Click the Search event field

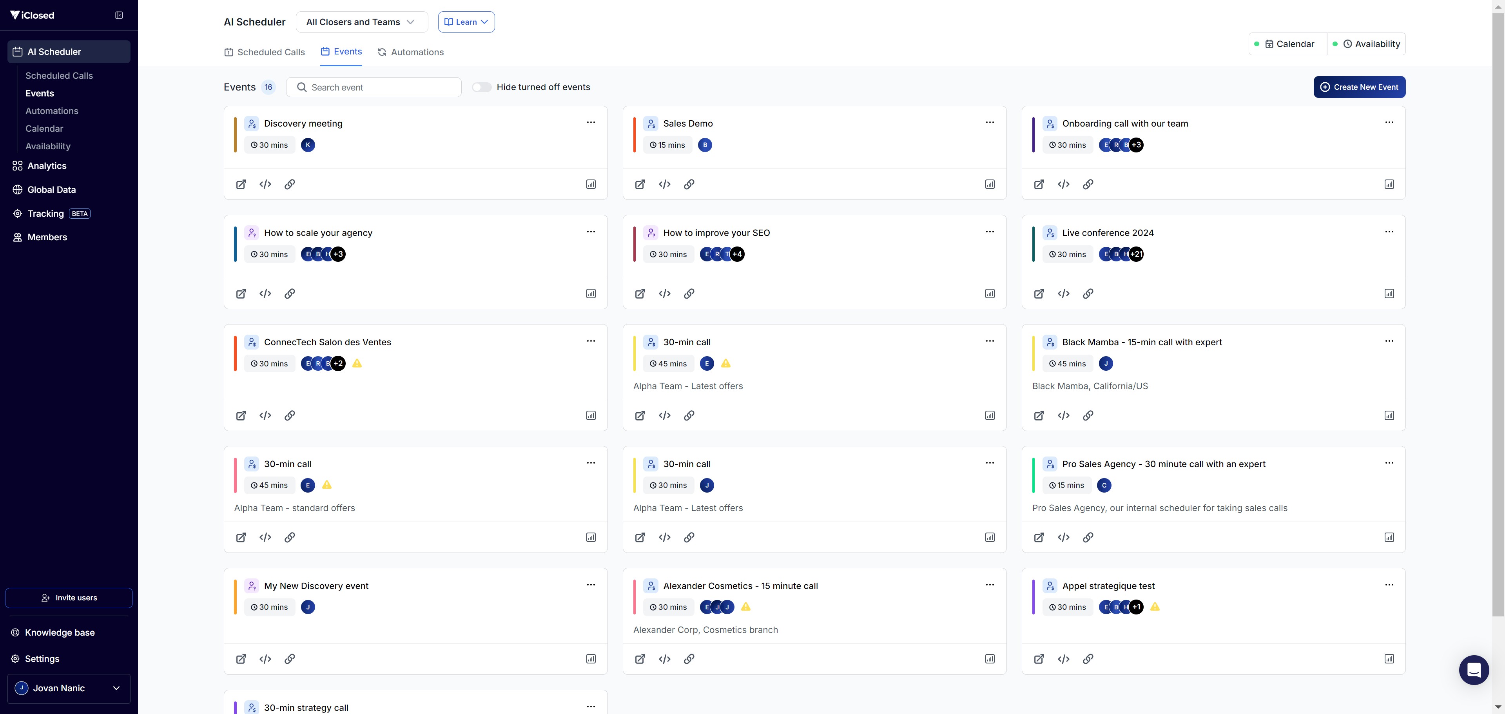click(374, 87)
